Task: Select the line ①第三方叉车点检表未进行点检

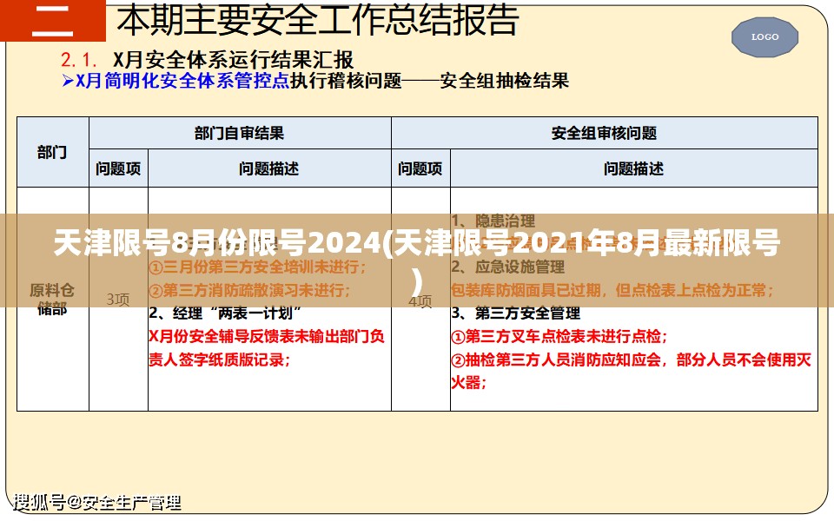Action: 559,337
